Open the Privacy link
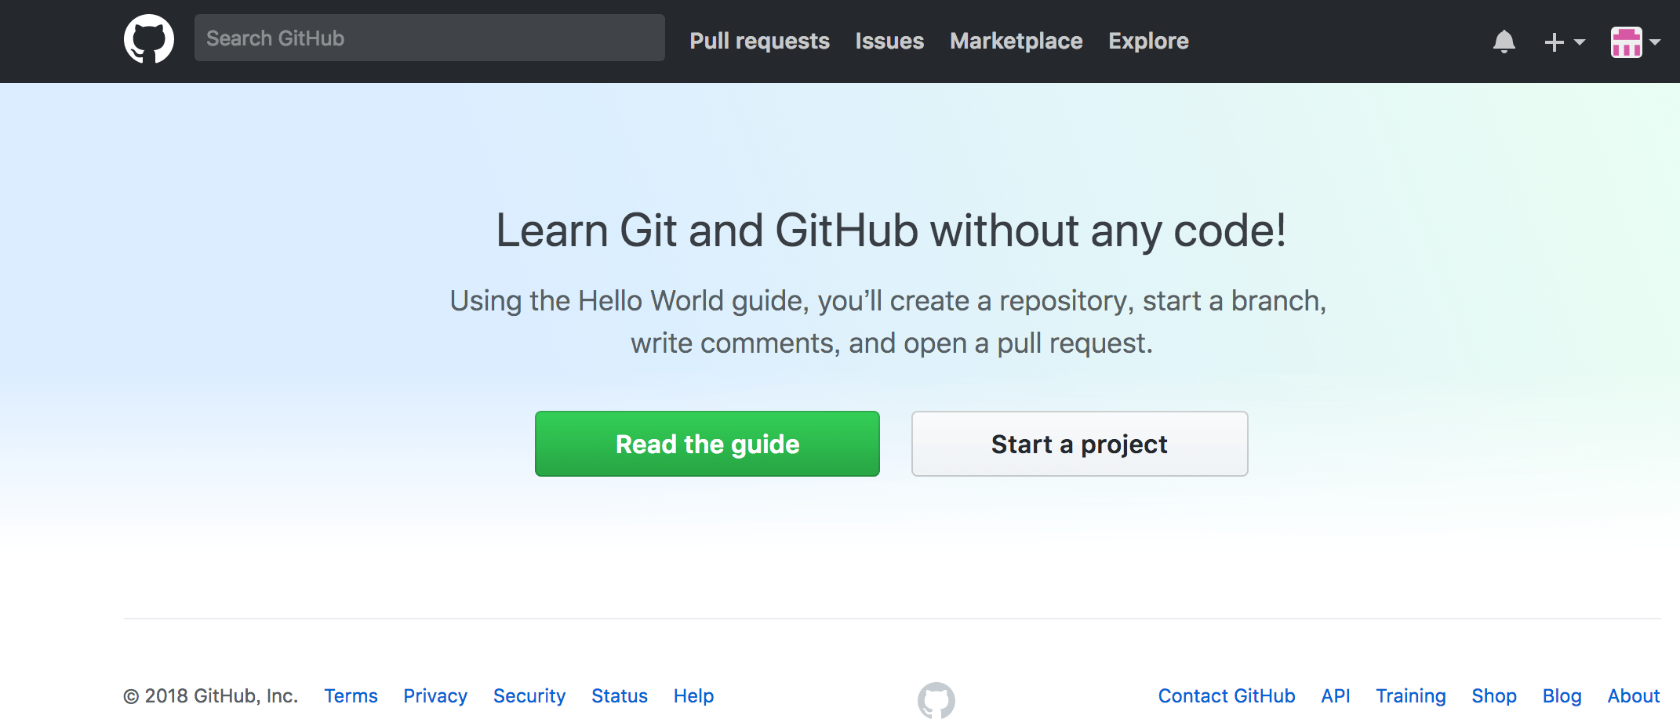The width and height of the screenshot is (1680, 726). coord(435,695)
